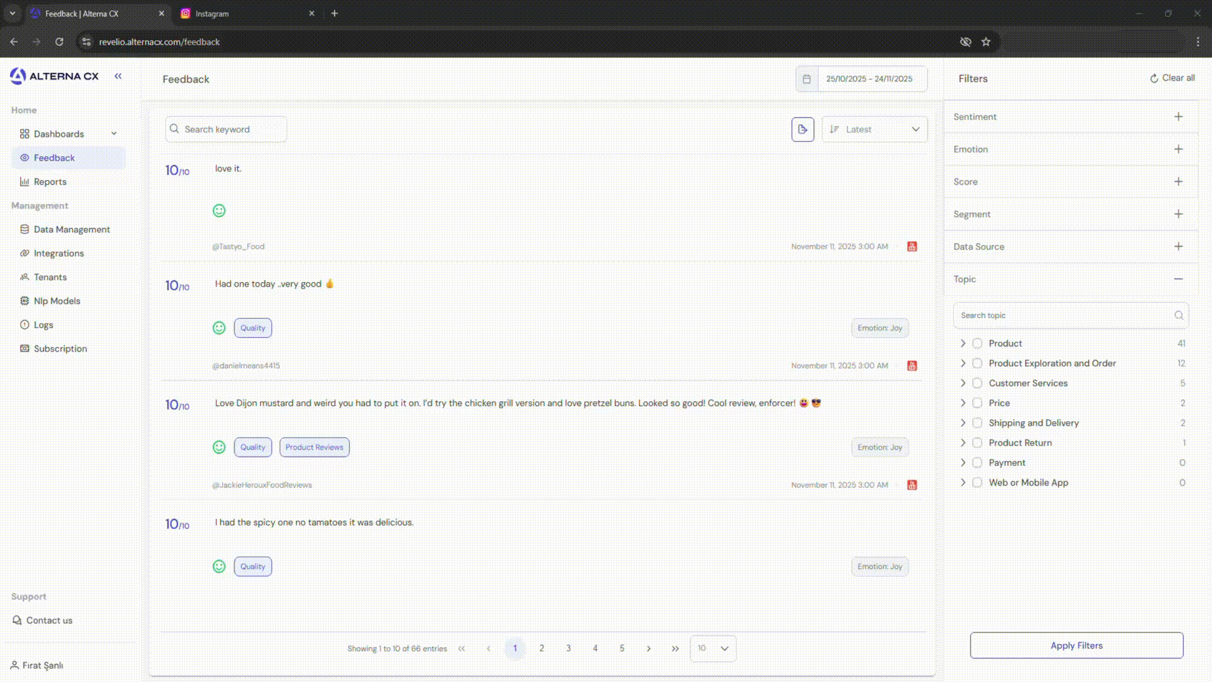Viewport: 1212px width, 682px height.
Task: Click the eye-slash icon in address bar
Action: tap(965, 42)
